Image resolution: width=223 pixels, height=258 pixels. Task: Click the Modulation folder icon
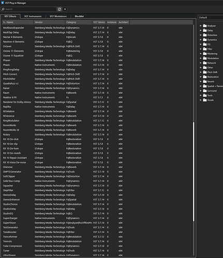[205, 58]
